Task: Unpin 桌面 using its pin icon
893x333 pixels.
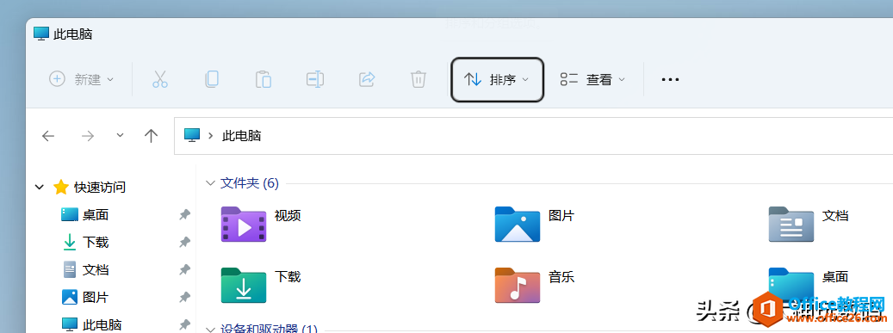Action: 184,214
